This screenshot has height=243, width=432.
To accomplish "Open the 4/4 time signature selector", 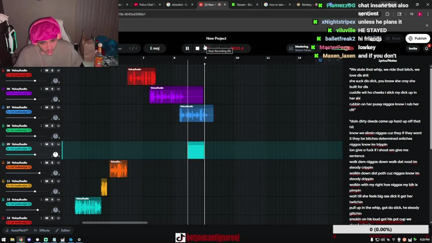I will tap(133, 48).
